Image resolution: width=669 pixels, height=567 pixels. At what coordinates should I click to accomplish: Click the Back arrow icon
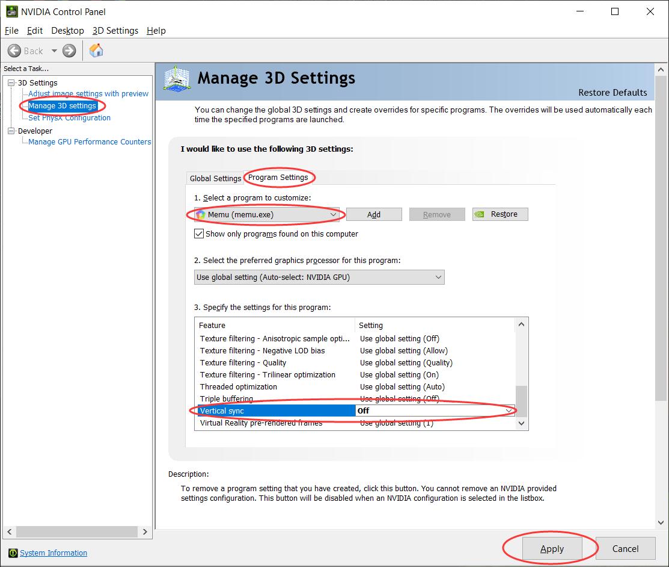(x=15, y=51)
